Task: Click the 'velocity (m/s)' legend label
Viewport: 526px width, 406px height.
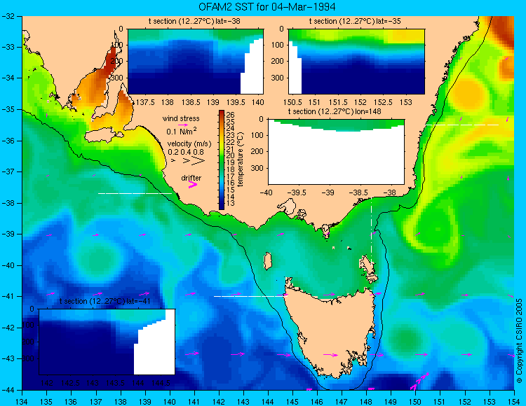Action: [x=189, y=144]
